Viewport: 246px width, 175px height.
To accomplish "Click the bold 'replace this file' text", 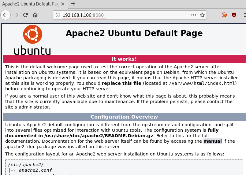I will [121, 83].
